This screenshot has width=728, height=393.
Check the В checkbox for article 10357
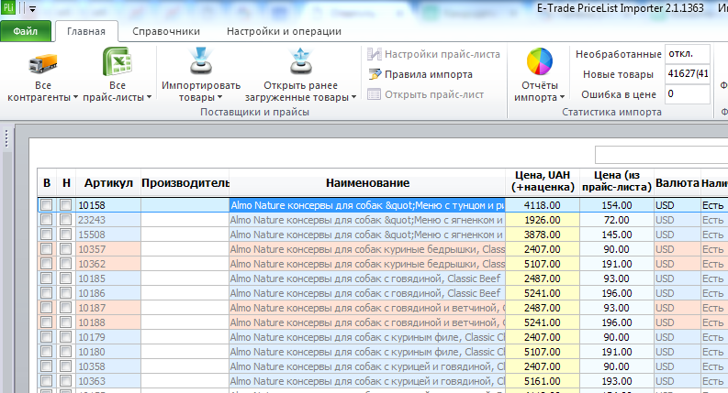(x=47, y=249)
